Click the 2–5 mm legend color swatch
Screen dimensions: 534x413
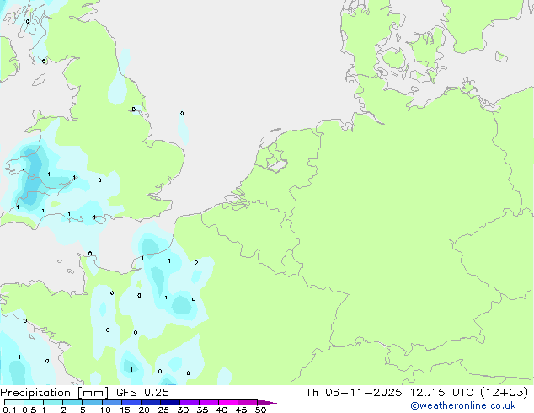tap(72, 402)
